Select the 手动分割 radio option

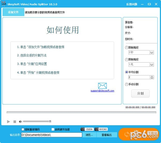tap(127, 84)
